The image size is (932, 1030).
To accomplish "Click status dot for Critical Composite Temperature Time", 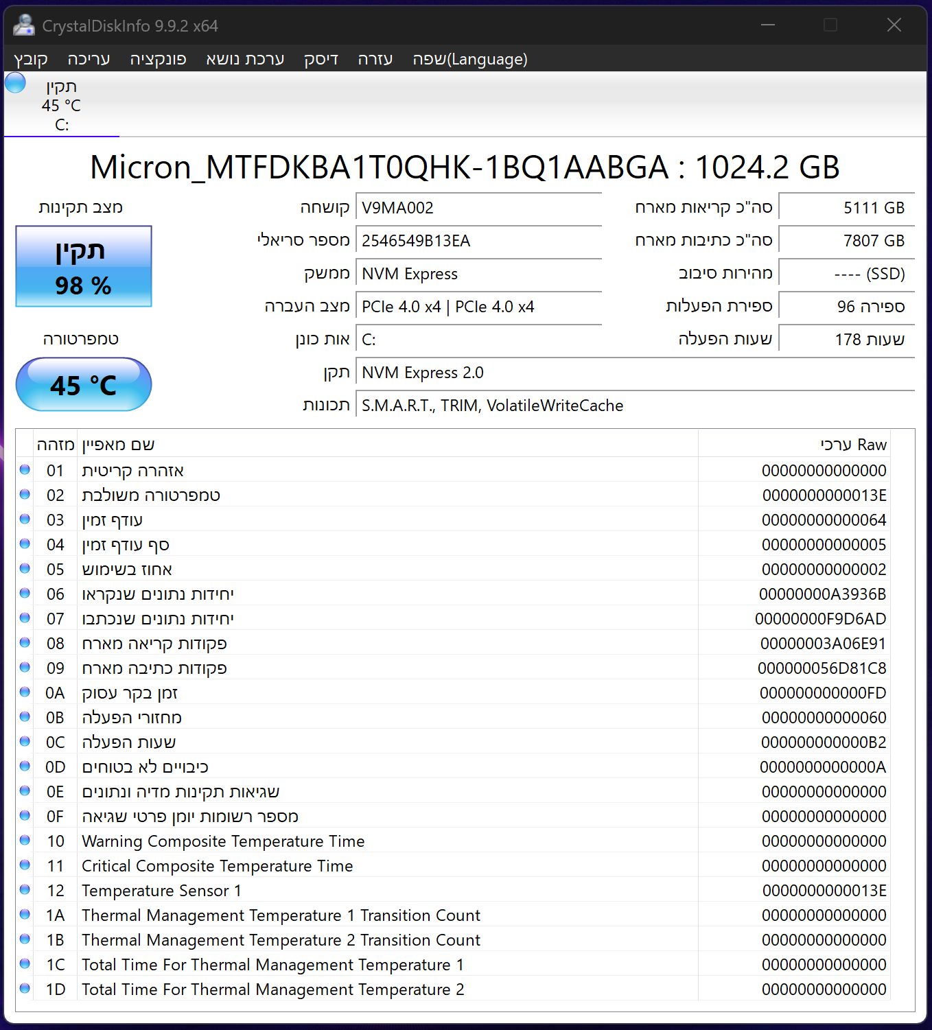I will point(25,865).
